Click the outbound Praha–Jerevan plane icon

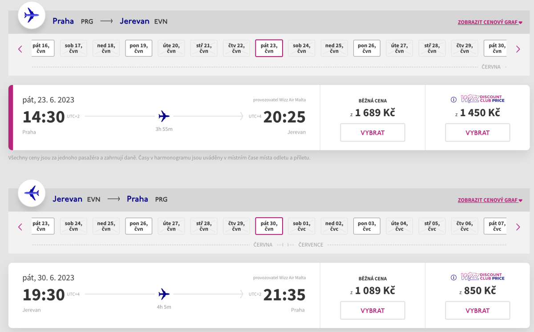coord(31,16)
